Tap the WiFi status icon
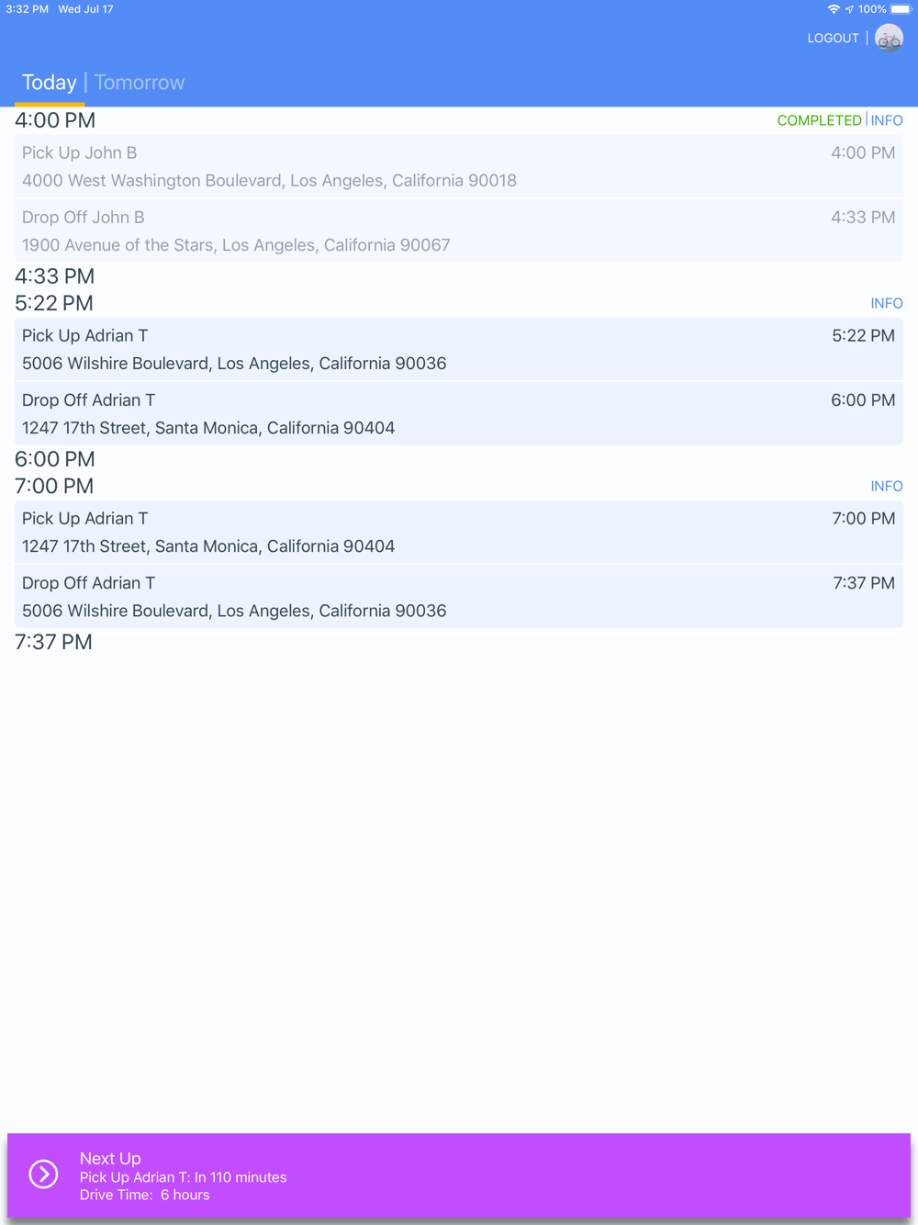 click(834, 9)
